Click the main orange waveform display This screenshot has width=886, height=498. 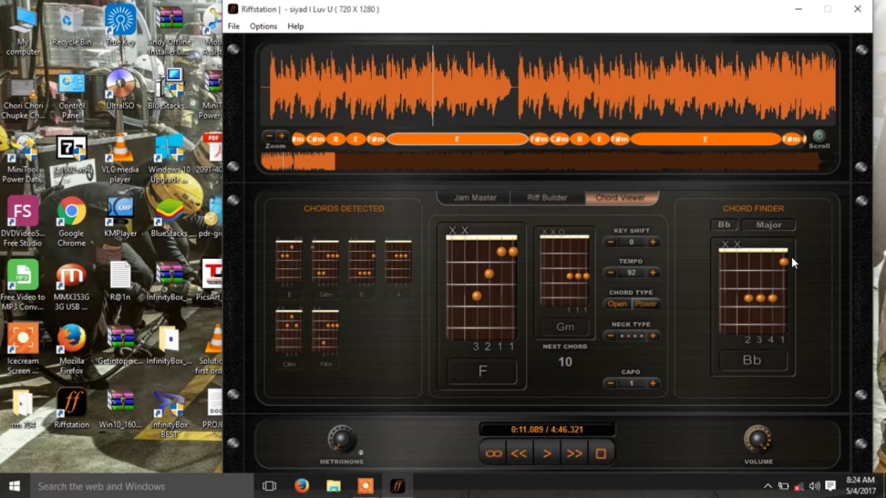(548, 86)
